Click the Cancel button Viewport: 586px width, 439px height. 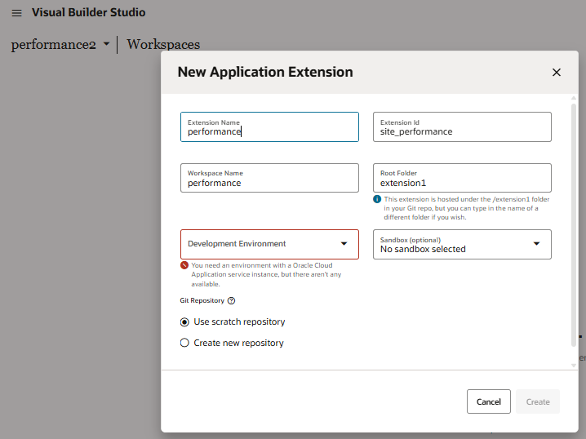488,401
